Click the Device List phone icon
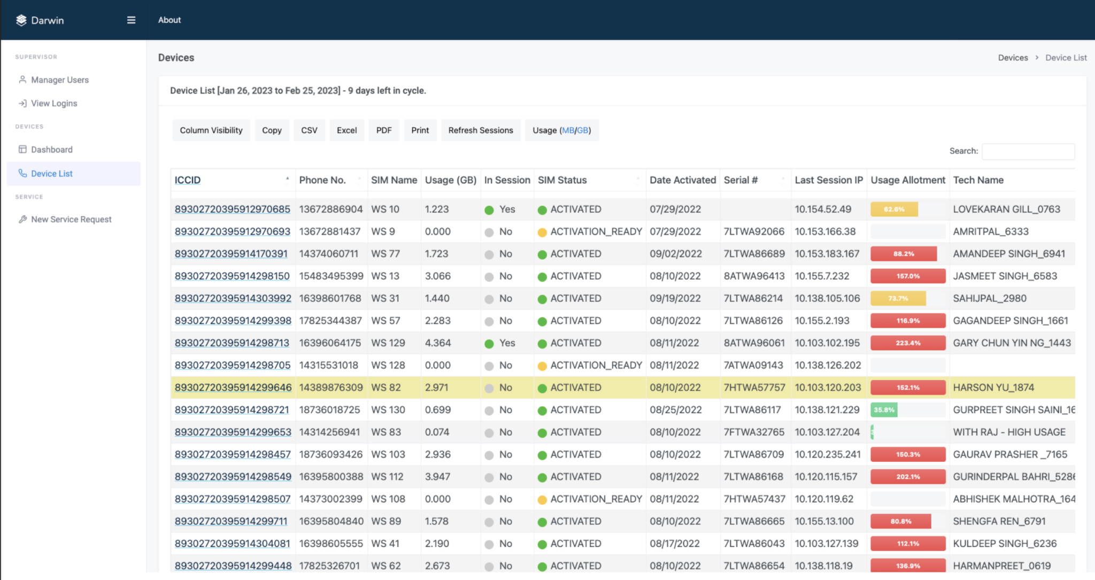The image size is (1095, 580). click(22, 173)
